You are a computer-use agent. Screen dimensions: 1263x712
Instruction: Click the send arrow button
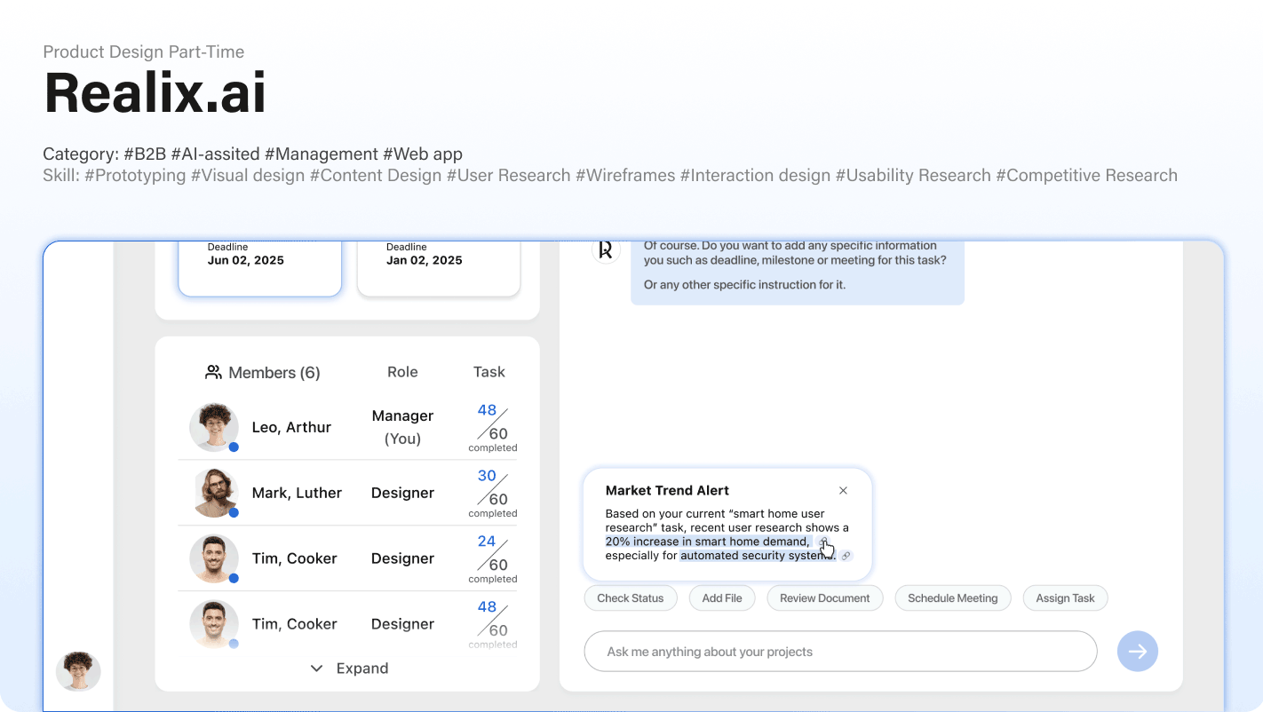click(1138, 652)
